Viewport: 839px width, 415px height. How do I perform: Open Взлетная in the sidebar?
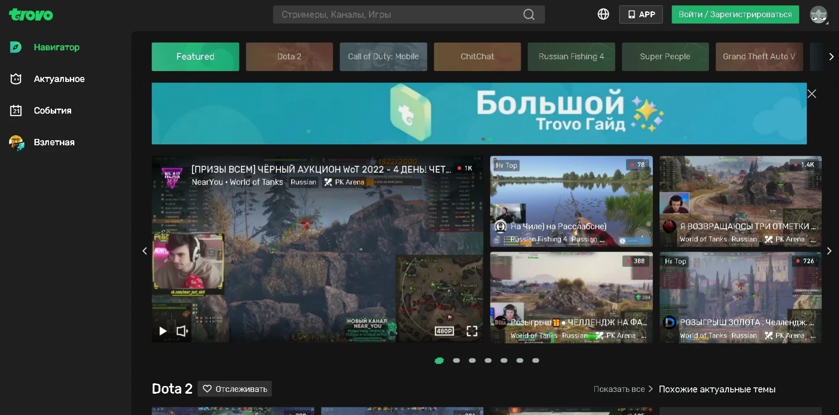pos(54,142)
